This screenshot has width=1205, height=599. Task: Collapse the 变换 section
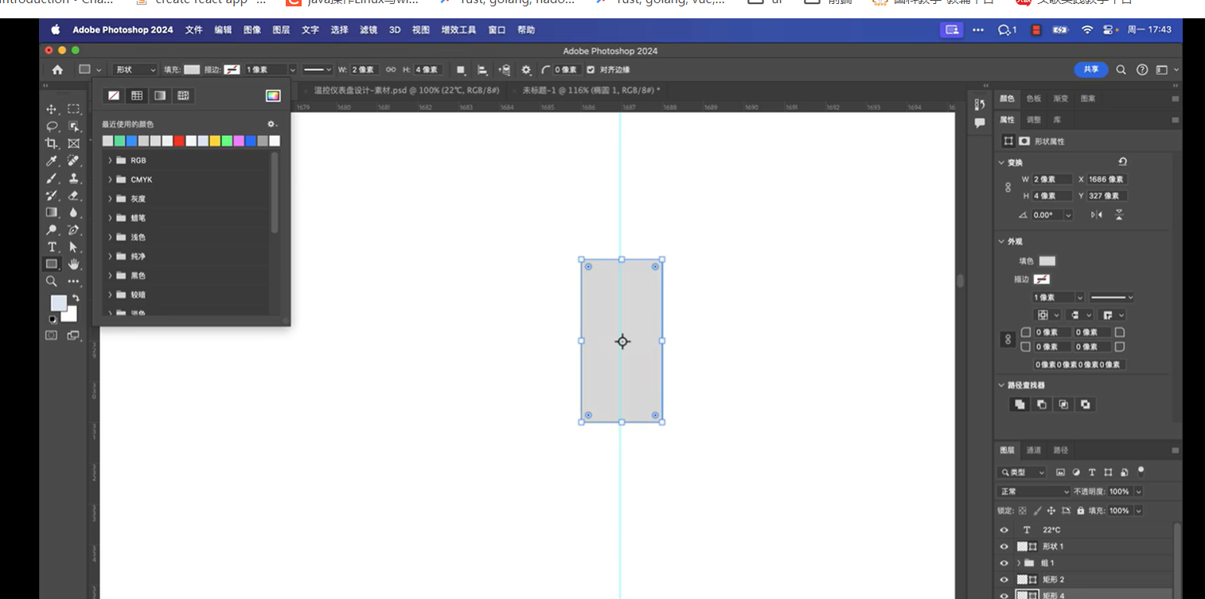1002,162
